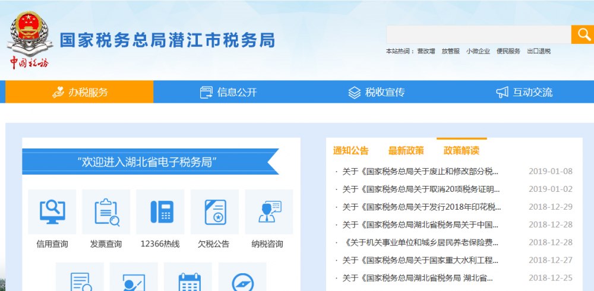Click the 纳税咨询 consultation icon

pos(268,213)
